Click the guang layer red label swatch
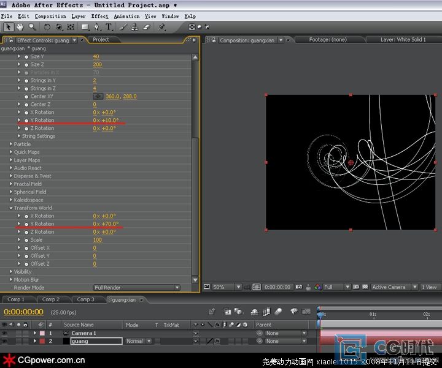Screen dimensions: 442x368 [42, 341]
